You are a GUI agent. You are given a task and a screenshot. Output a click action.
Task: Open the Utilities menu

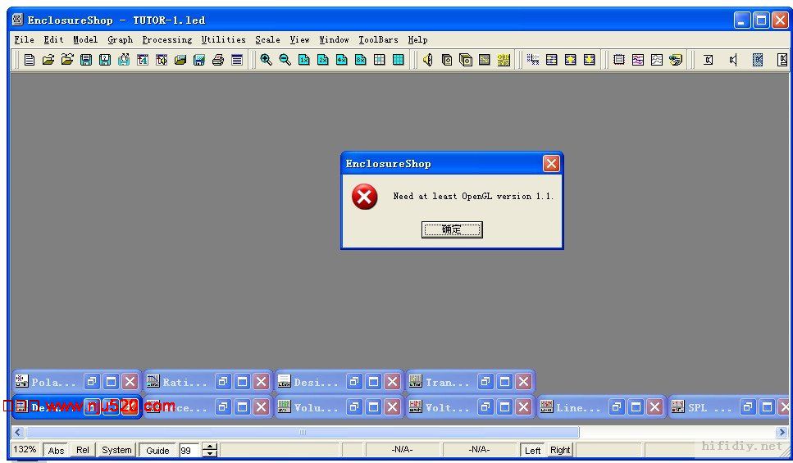click(x=223, y=39)
